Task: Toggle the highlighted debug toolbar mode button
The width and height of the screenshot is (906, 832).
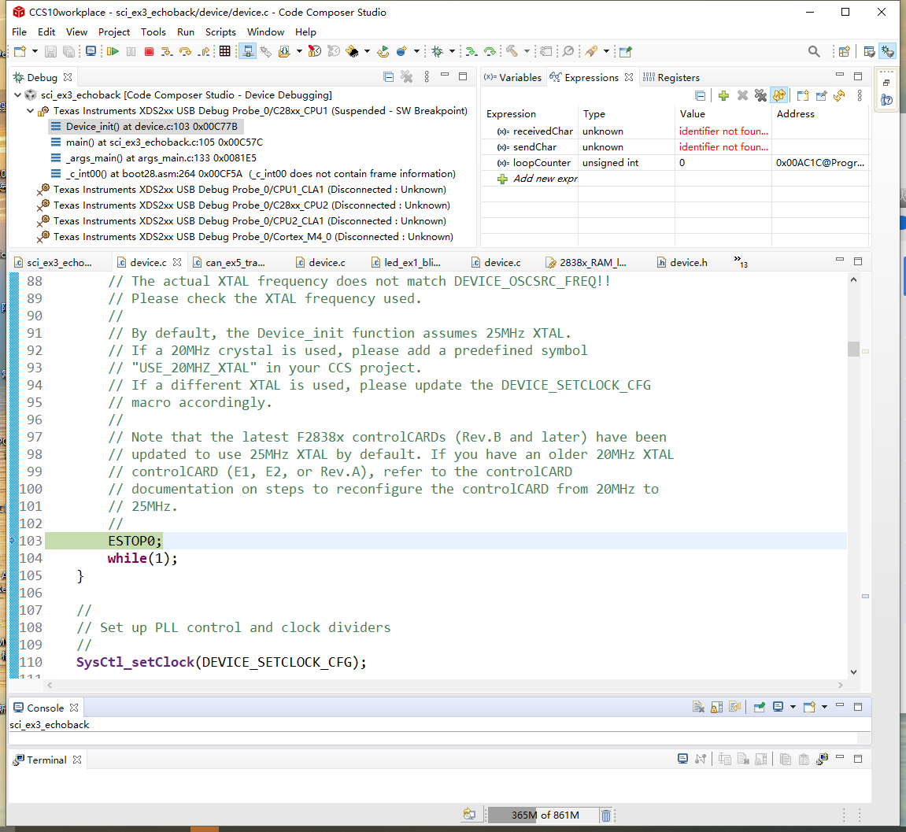Action: pos(248,52)
